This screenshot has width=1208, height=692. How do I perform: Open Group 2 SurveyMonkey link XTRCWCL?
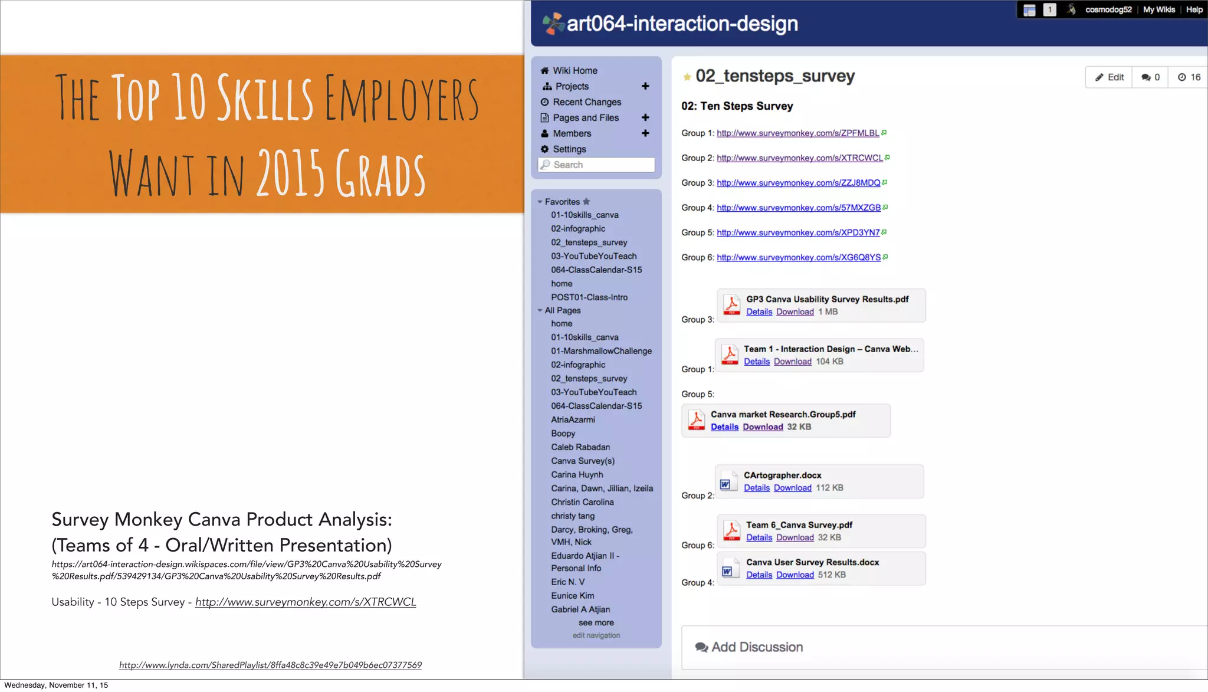tap(799, 158)
